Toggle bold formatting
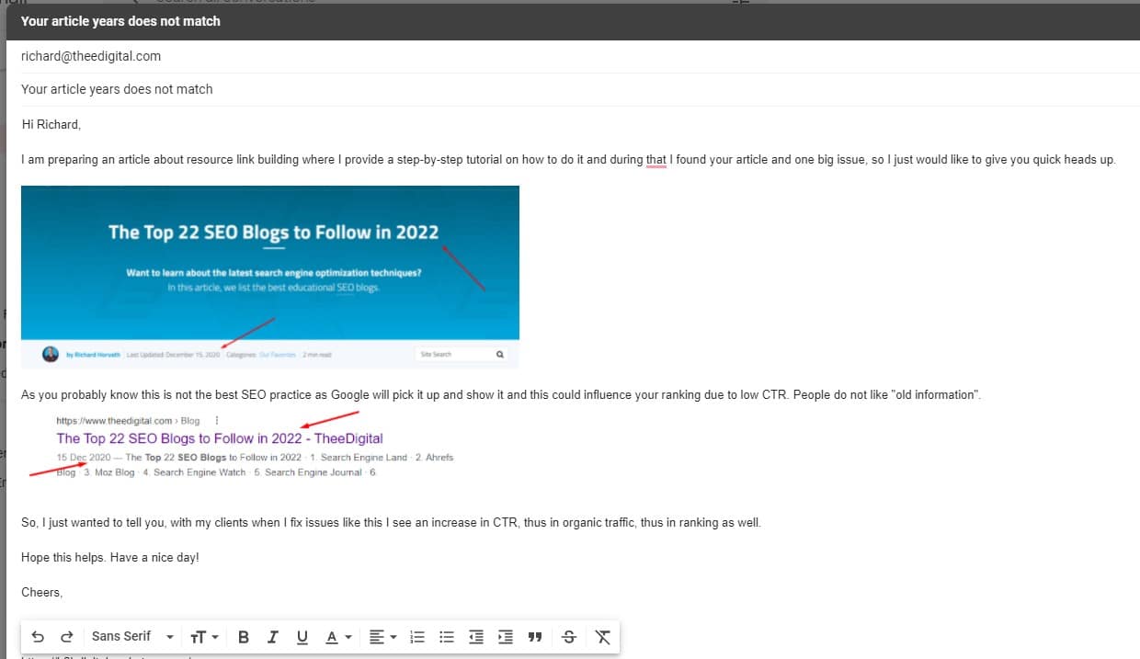 click(244, 636)
